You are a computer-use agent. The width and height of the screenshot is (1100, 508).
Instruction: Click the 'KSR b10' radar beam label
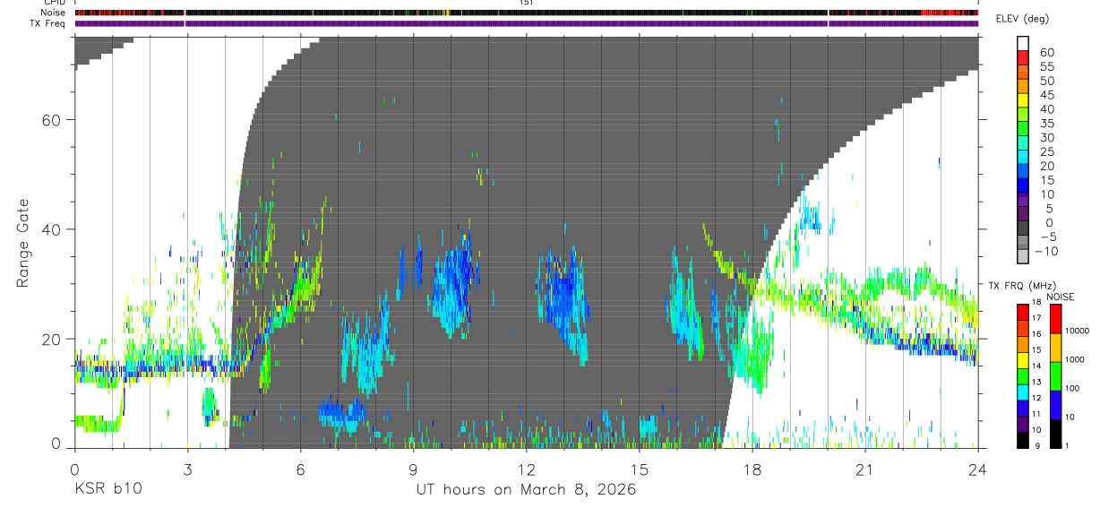(107, 489)
